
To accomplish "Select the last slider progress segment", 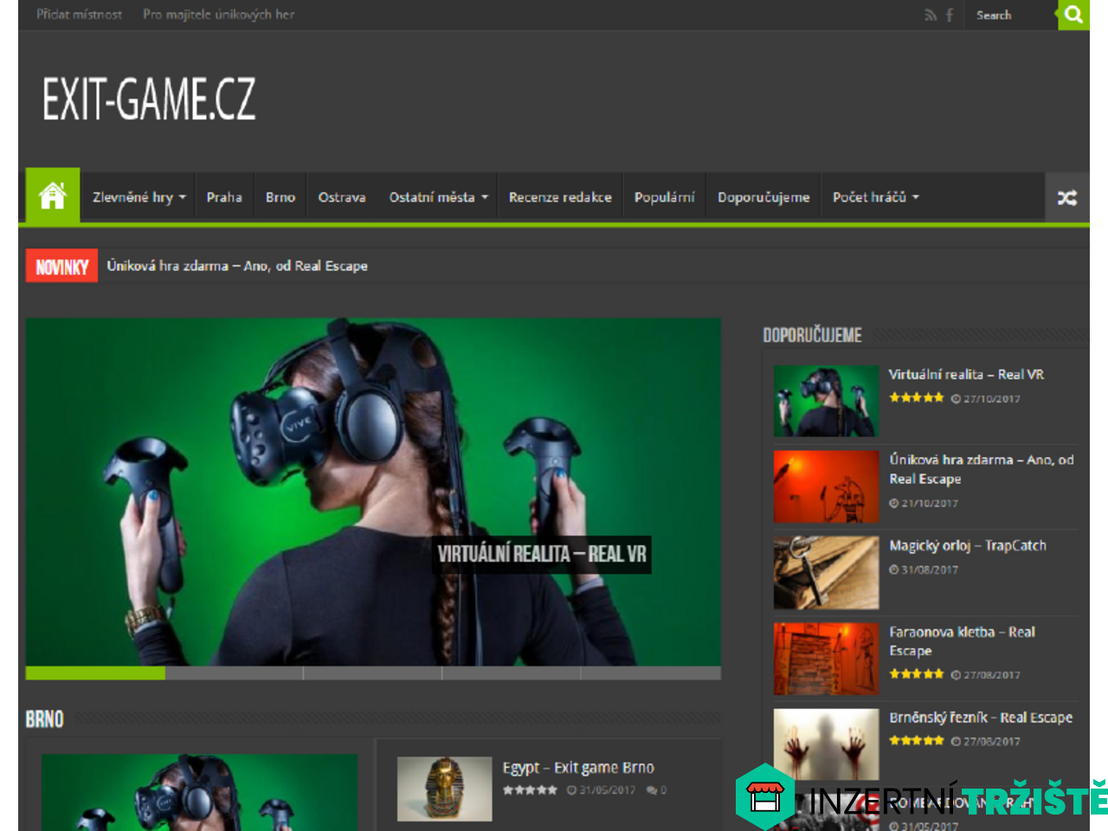I will pyautogui.click(x=651, y=673).
